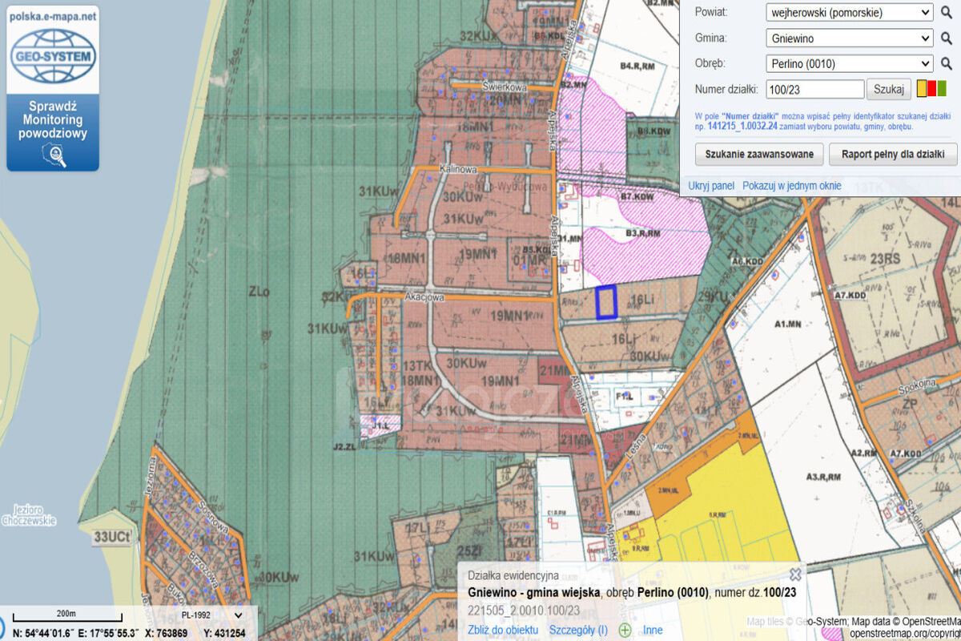Select the blue highlighted parcel on map
Screen dimensions: 961x641
click(x=606, y=302)
